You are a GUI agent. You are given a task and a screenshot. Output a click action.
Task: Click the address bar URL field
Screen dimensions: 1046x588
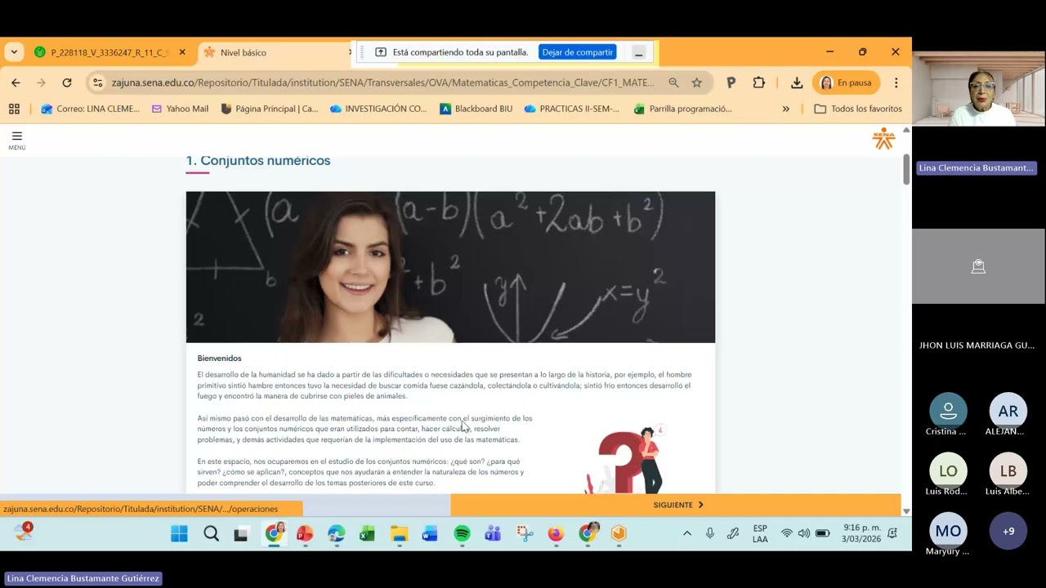point(382,82)
